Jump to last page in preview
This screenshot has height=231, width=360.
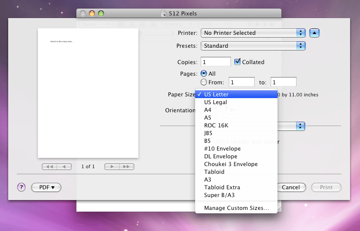126,167
